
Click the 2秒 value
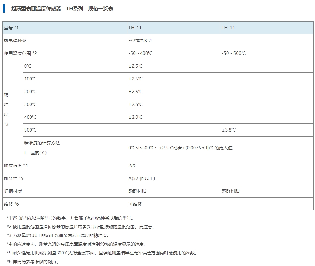pos(132,166)
